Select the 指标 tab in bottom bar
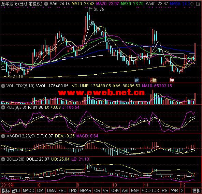The height and width of the screenshot is (194, 202). [5, 191]
